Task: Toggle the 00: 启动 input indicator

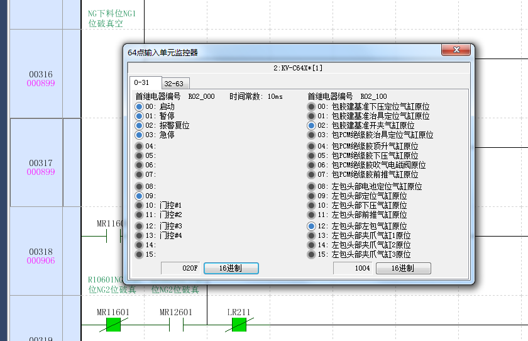Action: pos(139,107)
